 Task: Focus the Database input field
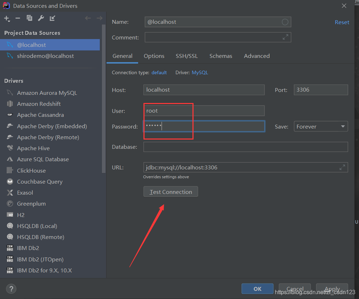245,147
